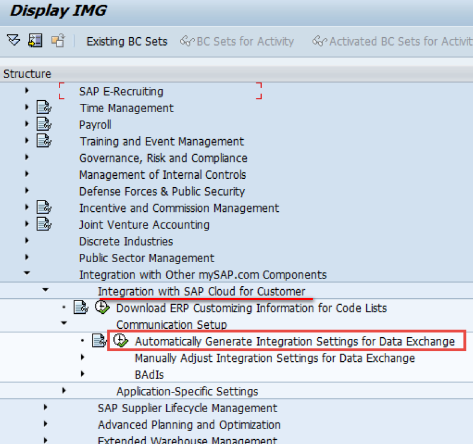The width and height of the screenshot is (473, 444).
Task: Click the third toolbar icon before Existing BC Sets
Action: point(58,41)
